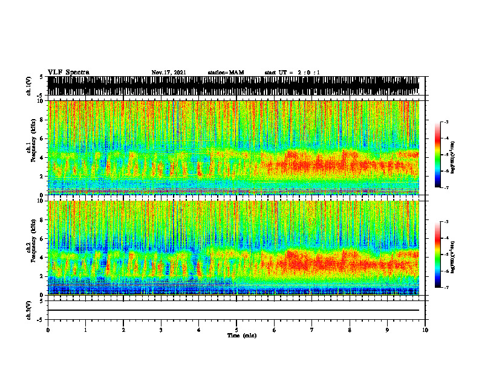Click time axis tick label "6"
Screen dimensions: 479x370
click(275, 329)
